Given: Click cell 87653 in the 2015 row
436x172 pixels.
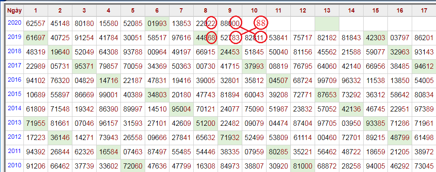Looking at the screenshot, I should [327, 95].
